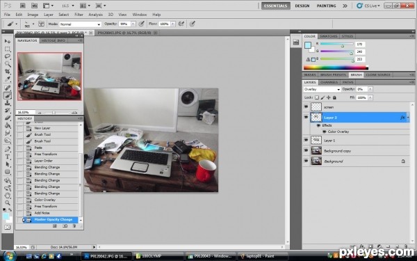This screenshot has height=261, width=417.
Task: Open the Layer menu
Action: (49, 15)
